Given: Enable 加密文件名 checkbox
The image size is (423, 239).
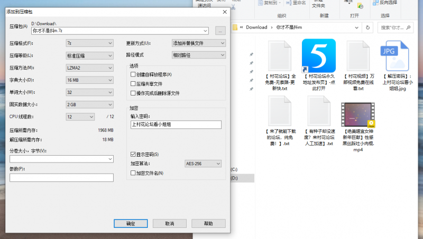Looking at the screenshot, I should coord(133,173).
